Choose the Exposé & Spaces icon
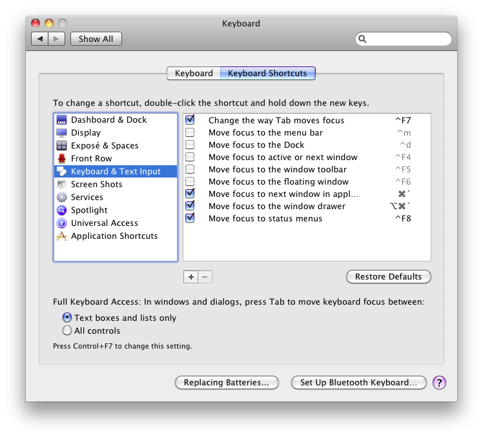The height and width of the screenshot is (437, 483). pos(62,146)
